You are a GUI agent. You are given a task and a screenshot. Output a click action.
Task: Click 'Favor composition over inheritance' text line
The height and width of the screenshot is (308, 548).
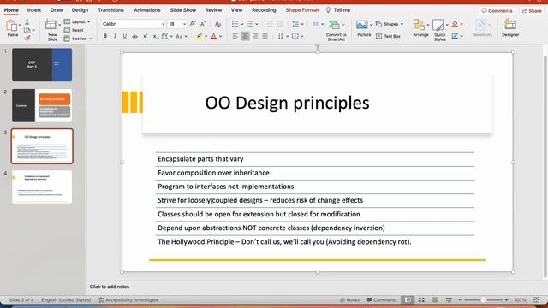[213, 173]
